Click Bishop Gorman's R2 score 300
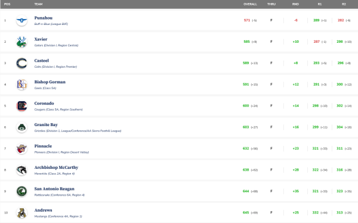Screen dimensions: 358x223 click(340, 84)
